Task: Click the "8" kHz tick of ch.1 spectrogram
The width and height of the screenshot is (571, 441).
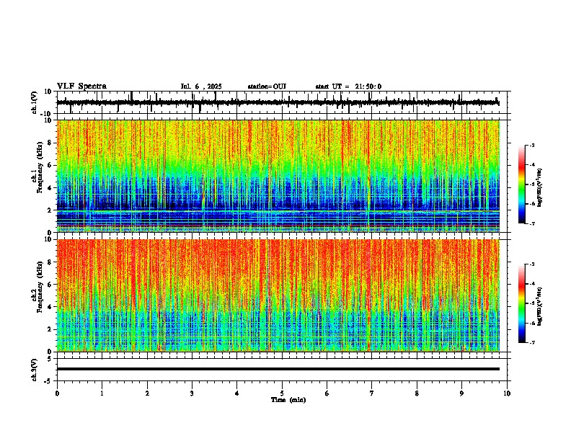Action: pos(50,143)
